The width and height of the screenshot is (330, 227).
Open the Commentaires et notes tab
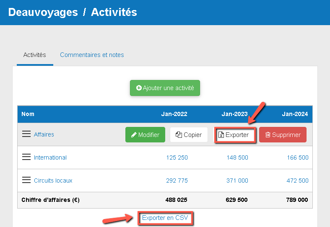click(92, 55)
